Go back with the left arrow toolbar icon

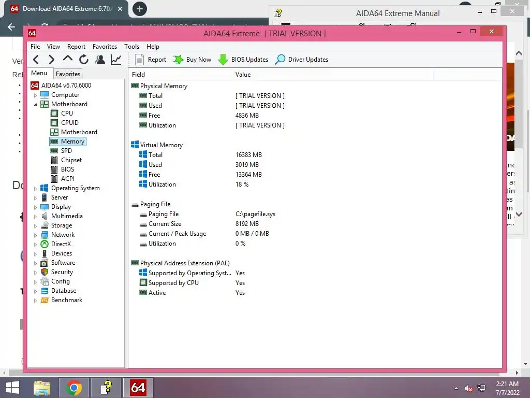(36, 60)
